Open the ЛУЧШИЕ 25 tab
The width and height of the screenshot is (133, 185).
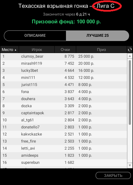(x=97, y=35)
